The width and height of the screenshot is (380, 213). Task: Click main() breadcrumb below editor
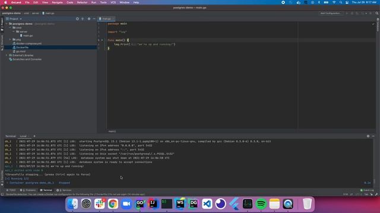[x=112, y=131]
